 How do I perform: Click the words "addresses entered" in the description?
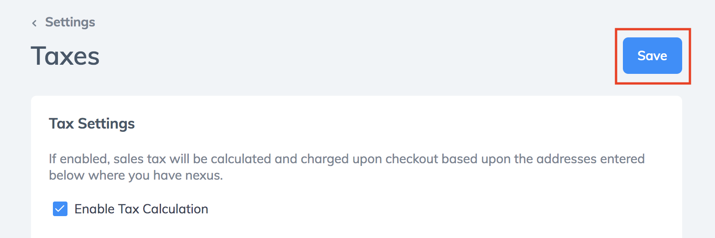[x=591, y=159]
